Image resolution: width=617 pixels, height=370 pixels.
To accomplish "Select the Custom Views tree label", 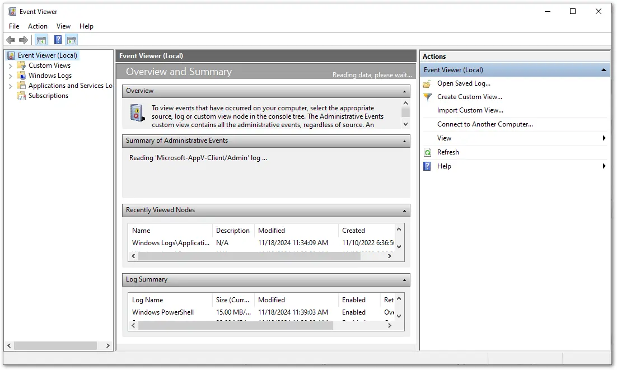I will point(49,65).
